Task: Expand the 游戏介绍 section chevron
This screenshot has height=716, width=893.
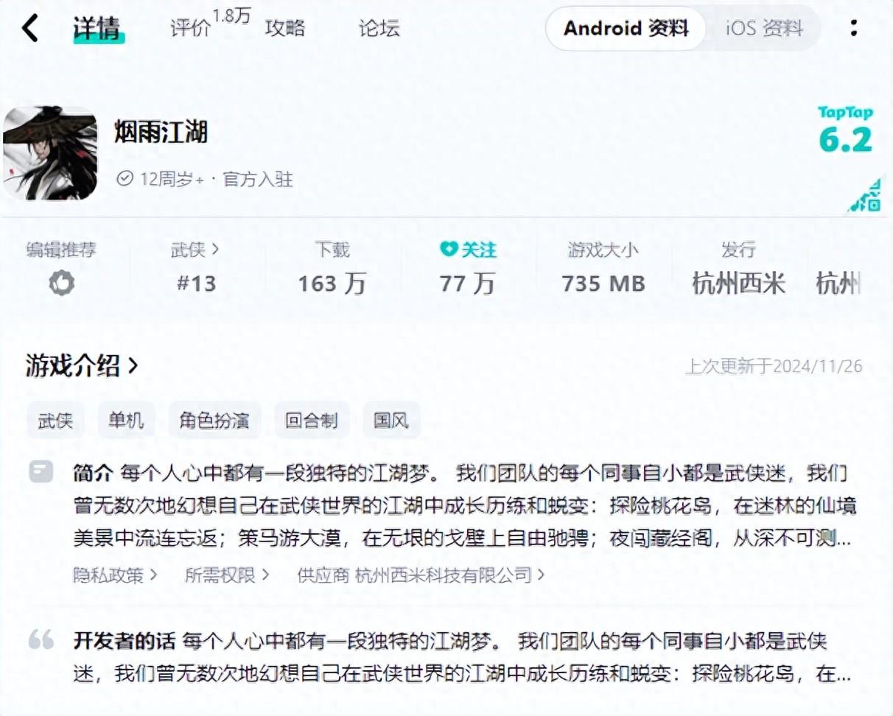Action: pyautogui.click(x=133, y=365)
